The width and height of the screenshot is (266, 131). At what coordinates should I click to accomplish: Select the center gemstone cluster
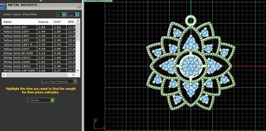[191, 66]
